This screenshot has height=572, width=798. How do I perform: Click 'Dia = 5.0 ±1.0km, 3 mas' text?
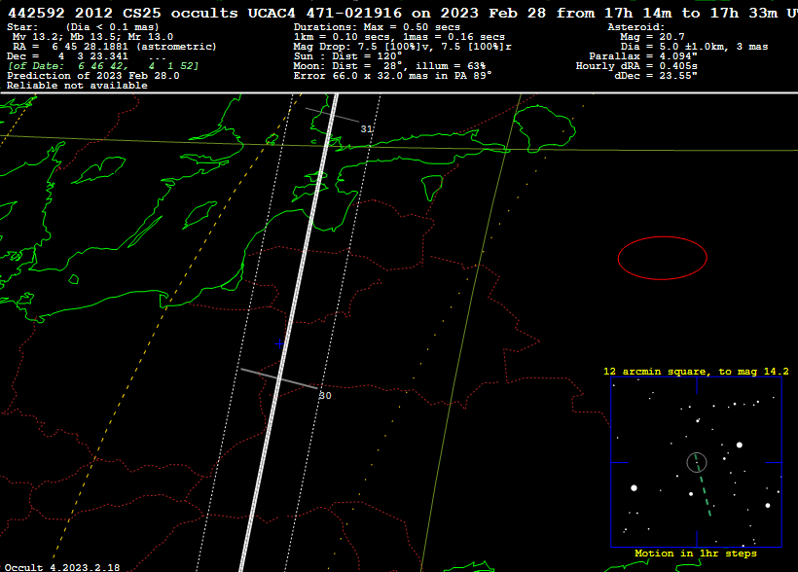(x=694, y=47)
